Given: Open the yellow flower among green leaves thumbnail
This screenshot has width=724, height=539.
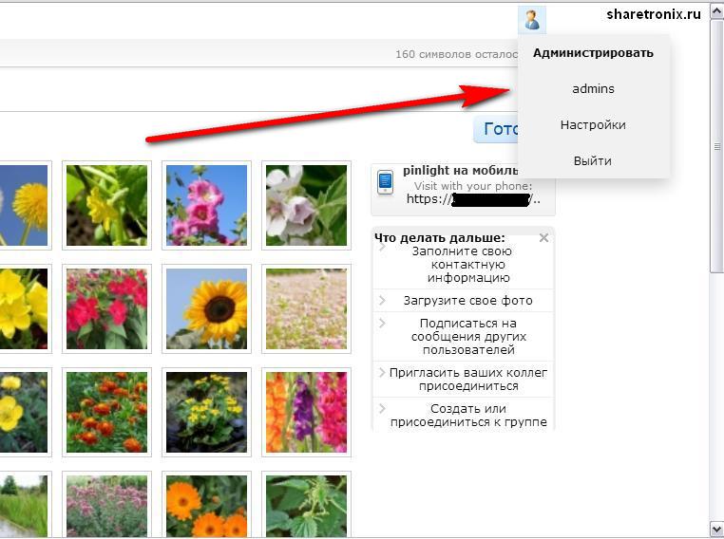Looking at the screenshot, I should coord(106,205).
